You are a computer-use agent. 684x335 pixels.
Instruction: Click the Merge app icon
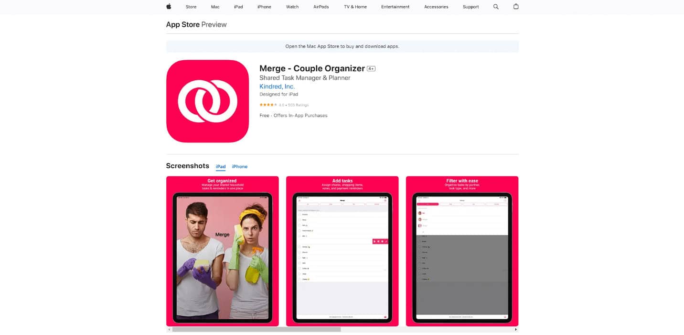(207, 101)
